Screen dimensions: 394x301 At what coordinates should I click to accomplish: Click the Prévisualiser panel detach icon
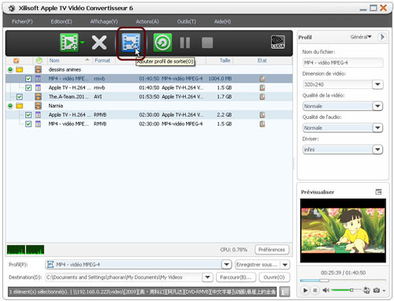click(378, 191)
